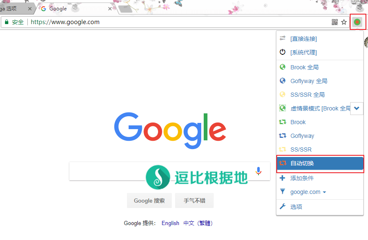The width and height of the screenshot is (368, 240).
Task: Choose the SS/SSR 全局 profile
Action: click(x=307, y=95)
